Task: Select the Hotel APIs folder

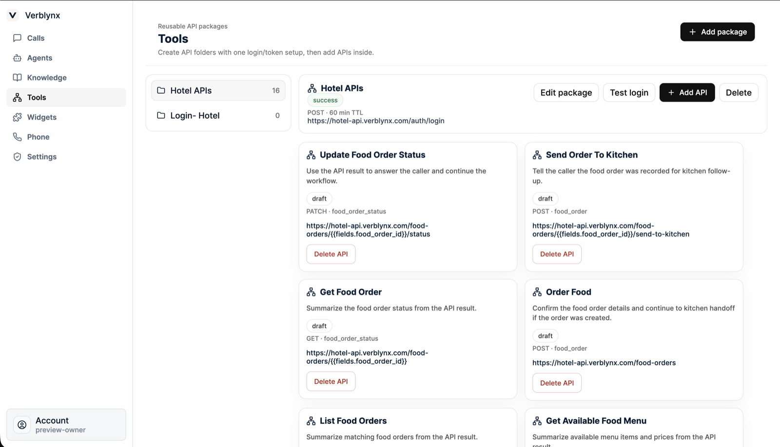Action: pyautogui.click(x=218, y=91)
